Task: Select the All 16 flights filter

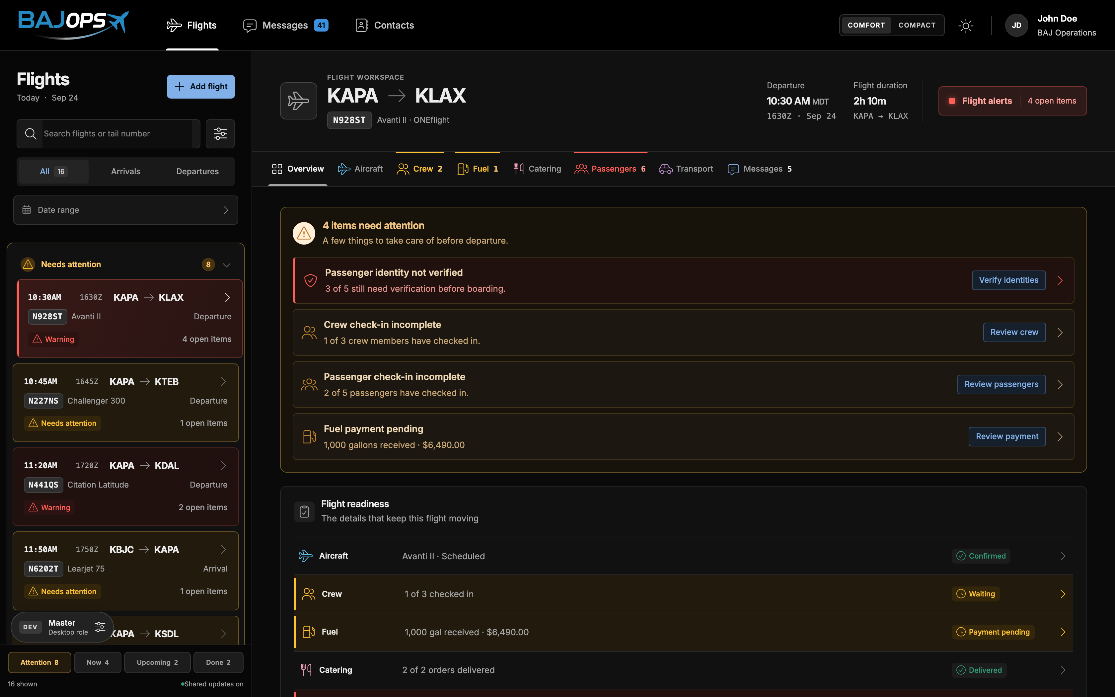Action: click(x=54, y=172)
